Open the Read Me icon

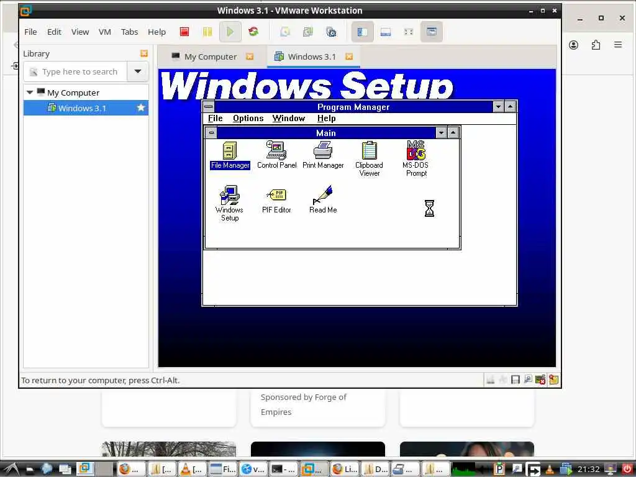(323, 199)
